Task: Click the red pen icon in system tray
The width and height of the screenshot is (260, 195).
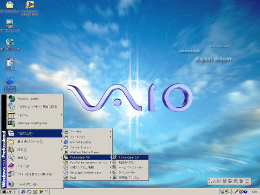Action: [236, 192]
